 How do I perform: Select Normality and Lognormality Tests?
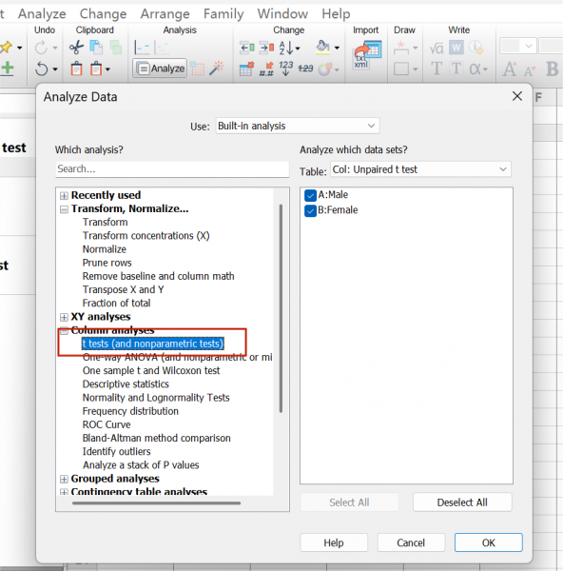coord(156,398)
